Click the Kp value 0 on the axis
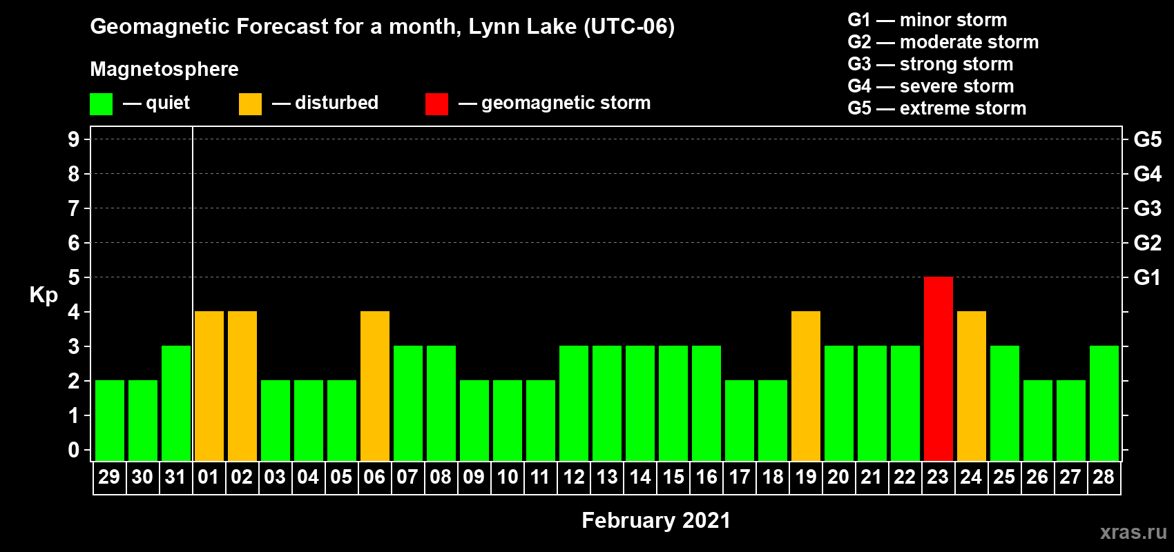This screenshot has width=1174, height=552. pos(74,450)
